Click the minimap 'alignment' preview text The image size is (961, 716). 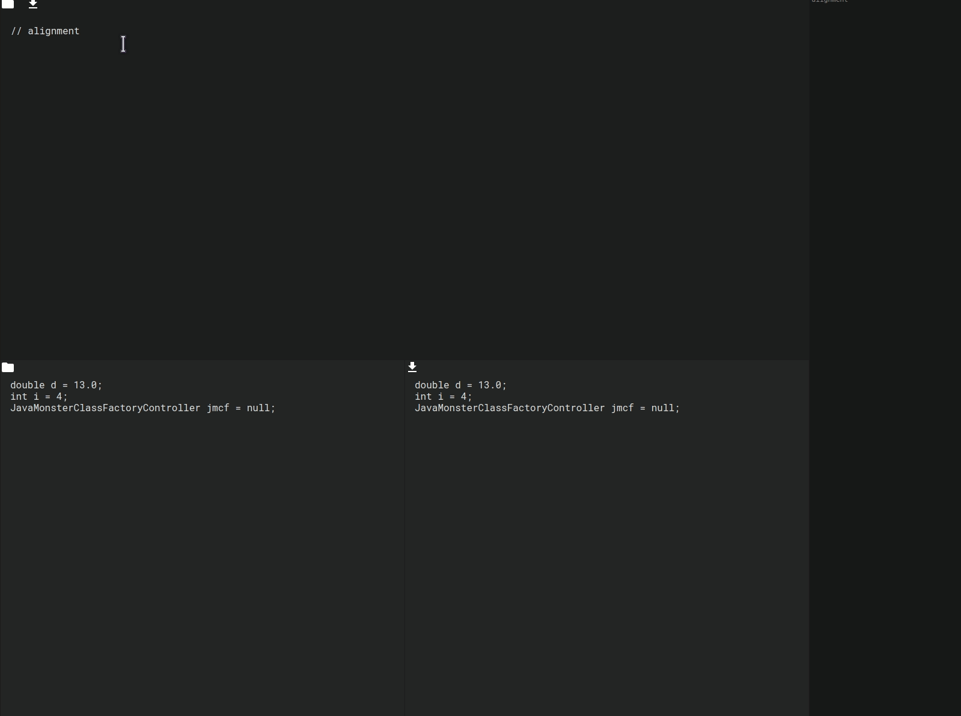[829, 1]
